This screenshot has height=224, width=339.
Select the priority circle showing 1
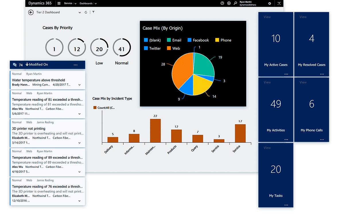coord(54,47)
